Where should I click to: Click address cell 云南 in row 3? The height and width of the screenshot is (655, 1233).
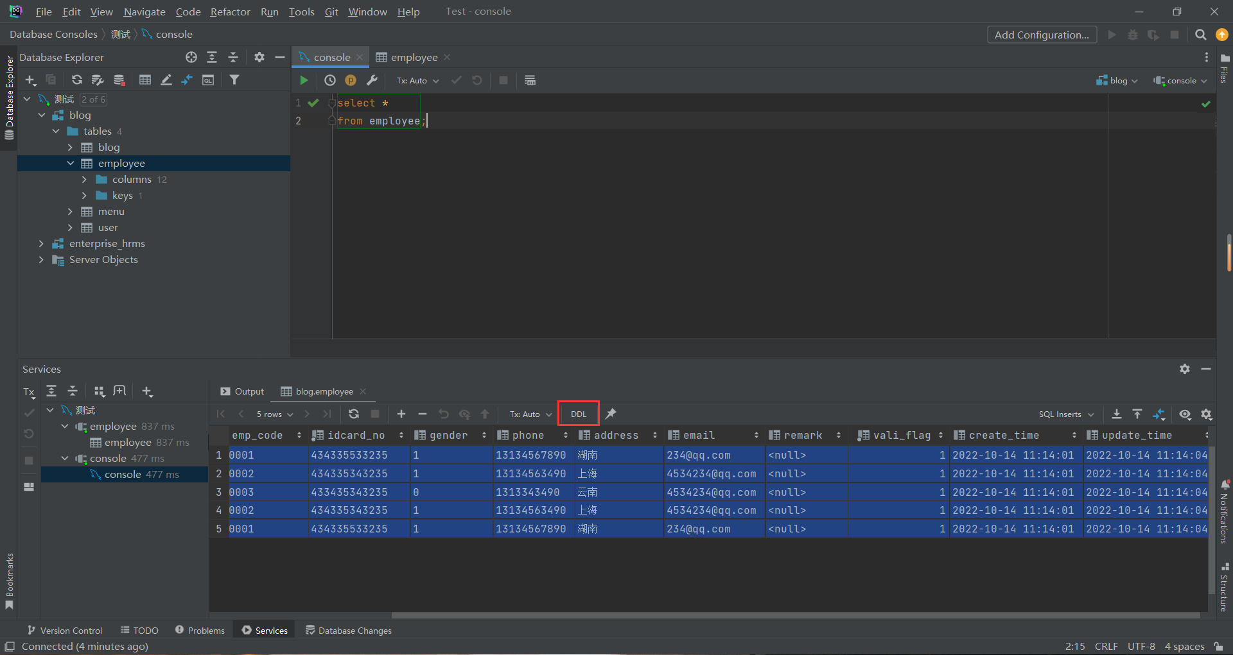618,492
